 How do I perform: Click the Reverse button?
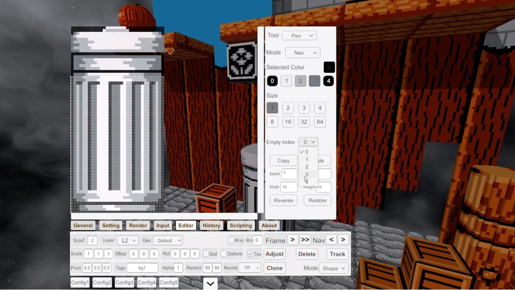coord(283,200)
